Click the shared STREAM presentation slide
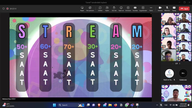Image resolution: width=192 pixels, height=108 pixels. point(81,57)
